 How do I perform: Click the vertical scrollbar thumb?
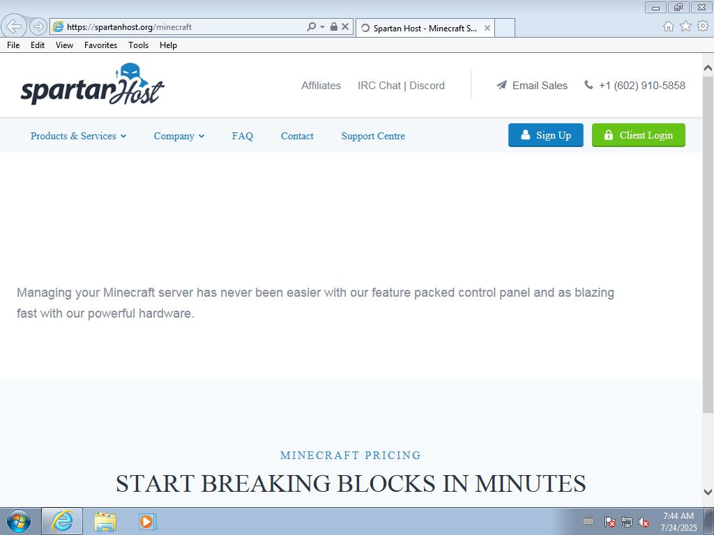coord(708,245)
